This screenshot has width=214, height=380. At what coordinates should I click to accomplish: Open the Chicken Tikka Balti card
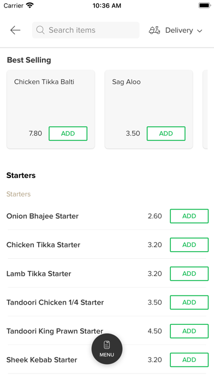pyautogui.click(x=51, y=109)
